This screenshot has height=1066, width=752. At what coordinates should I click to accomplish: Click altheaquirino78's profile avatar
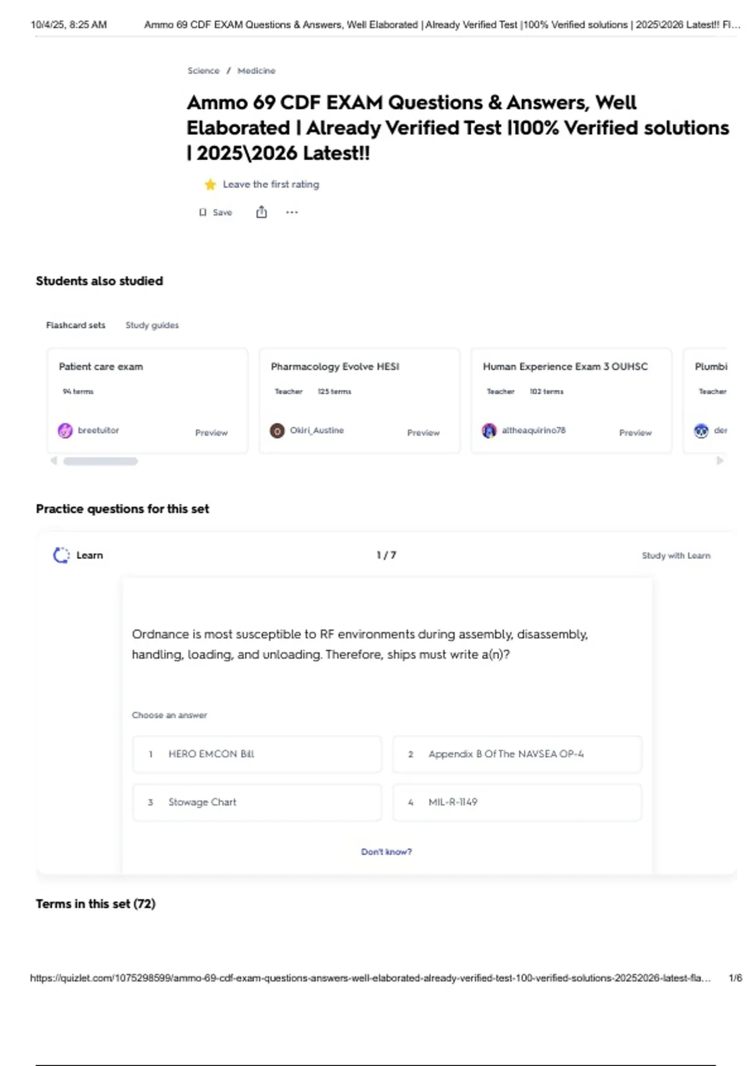pos(489,431)
